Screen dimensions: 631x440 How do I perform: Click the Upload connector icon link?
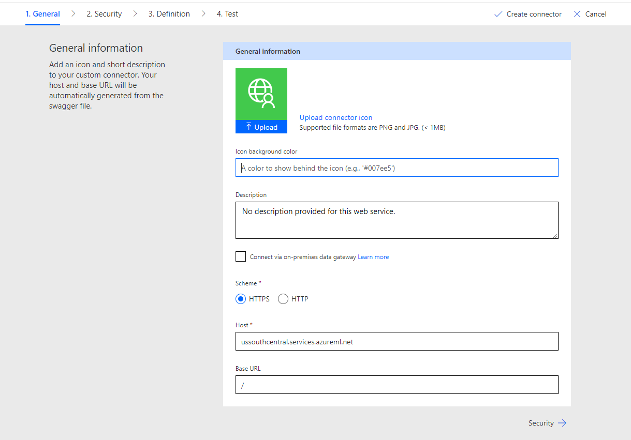coord(335,117)
